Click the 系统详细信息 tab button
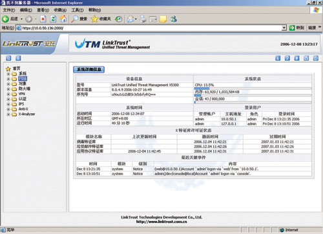323x234 pixels. (89, 69)
